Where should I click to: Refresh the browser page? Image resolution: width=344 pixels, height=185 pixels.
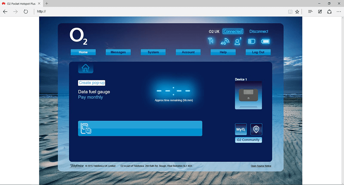click(26, 12)
